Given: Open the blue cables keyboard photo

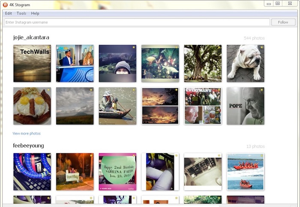Looking at the screenshot, I should coord(32,172).
